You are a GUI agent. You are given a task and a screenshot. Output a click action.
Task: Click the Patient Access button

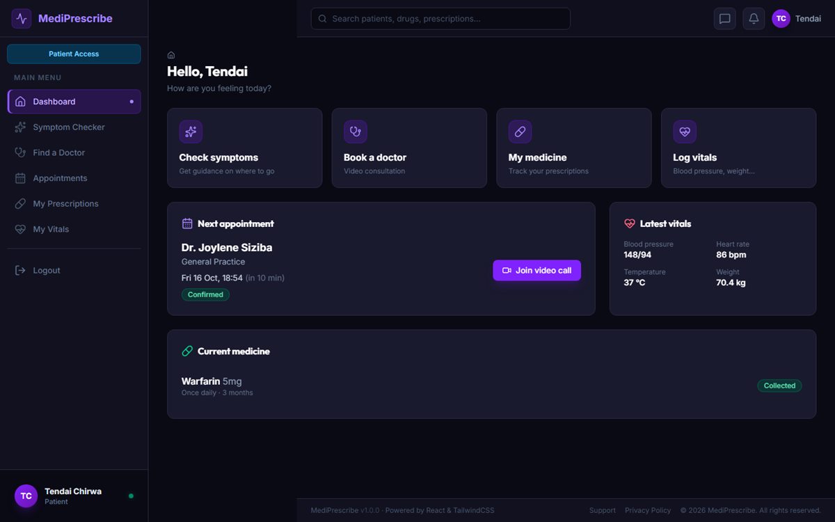pos(74,54)
